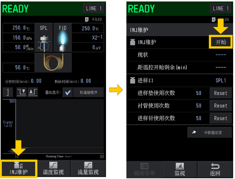Reset the 衬管使用次数 counter
Viewport: 235px width, 179px height.
[221, 106]
